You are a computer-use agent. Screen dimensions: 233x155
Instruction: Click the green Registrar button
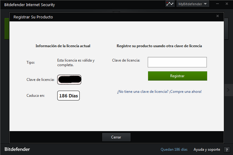pyautogui.click(x=177, y=76)
